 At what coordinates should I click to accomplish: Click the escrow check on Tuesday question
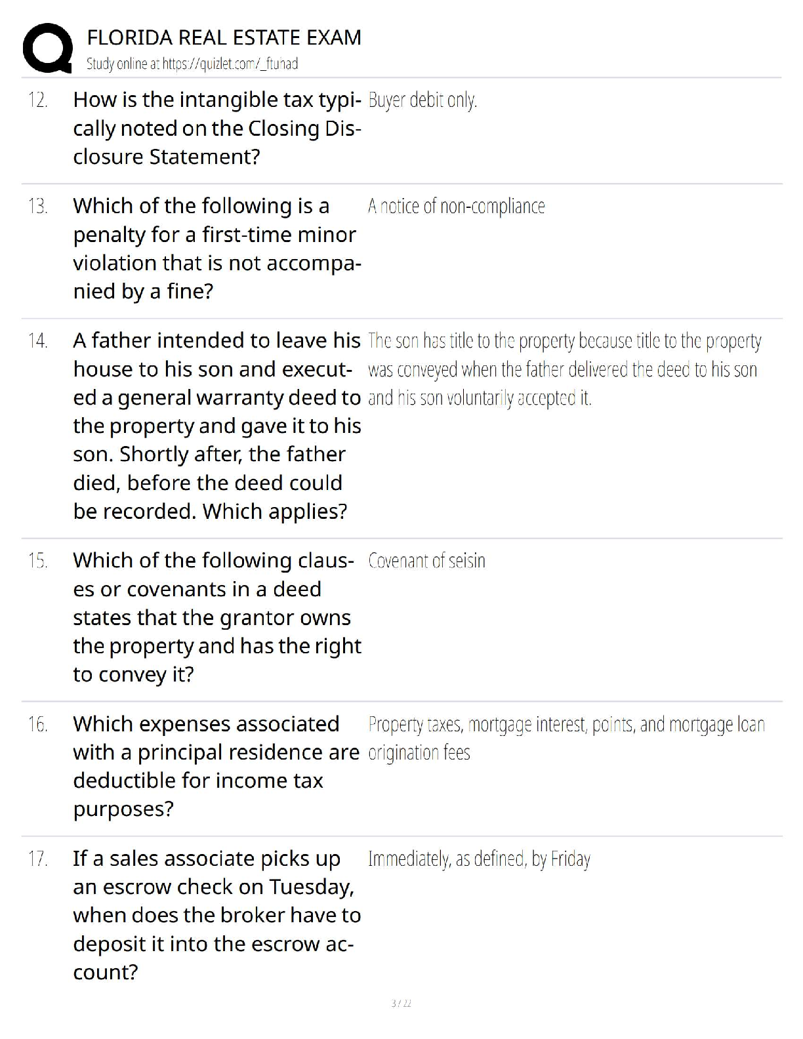[x=217, y=915]
